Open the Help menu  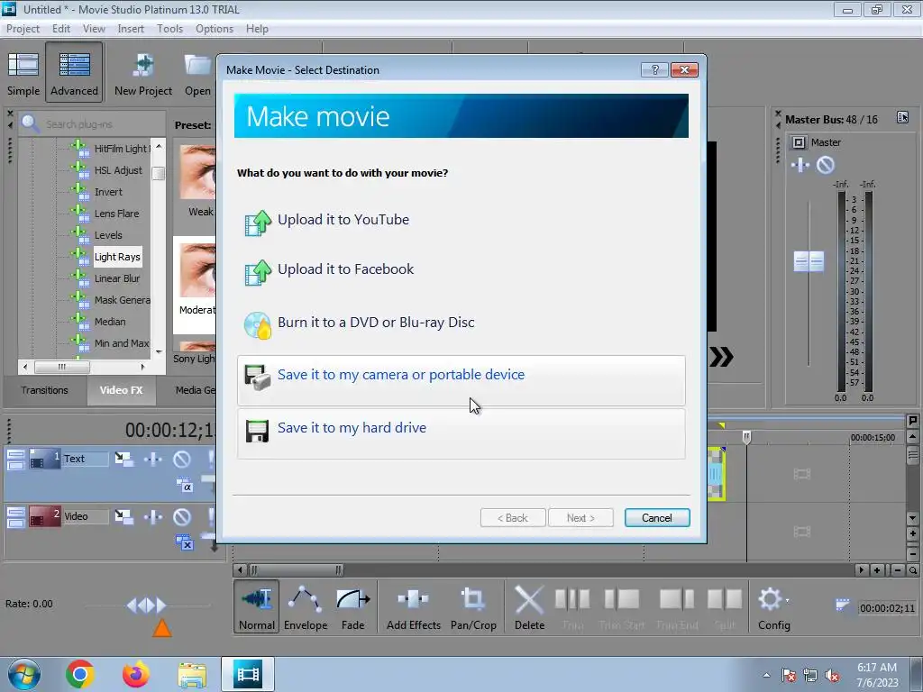pyautogui.click(x=257, y=29)
